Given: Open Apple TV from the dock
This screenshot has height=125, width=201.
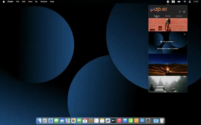Looking at the screenshot, I should pos(114,121).
